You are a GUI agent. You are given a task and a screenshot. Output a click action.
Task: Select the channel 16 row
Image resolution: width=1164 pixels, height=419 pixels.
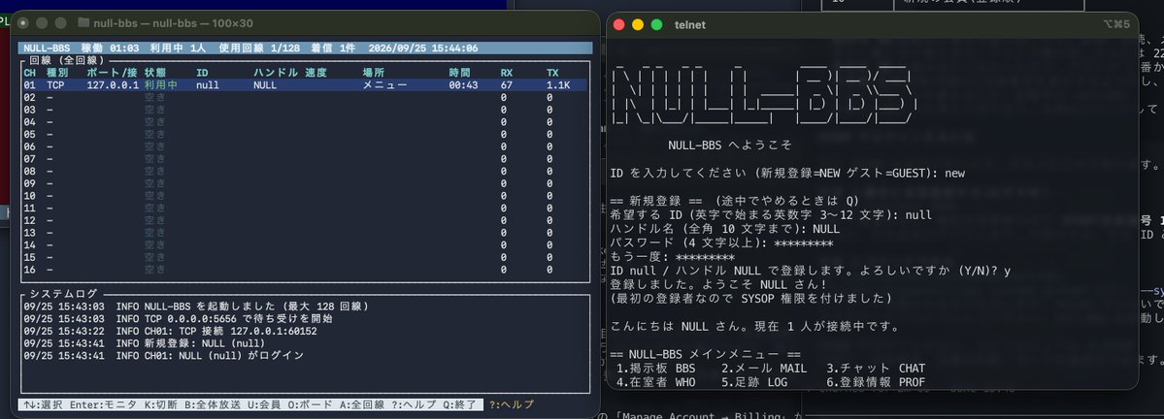(305, 270)
